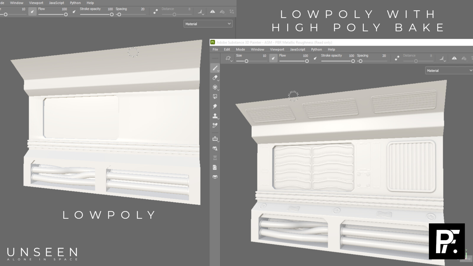This screenshot has width=473, height=266.
Task: Open symmetry settings icon in left window
Action: (x=222, y=12)
